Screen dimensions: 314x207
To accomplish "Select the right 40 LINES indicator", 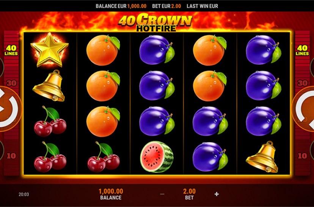I will (x=302, y=50).
